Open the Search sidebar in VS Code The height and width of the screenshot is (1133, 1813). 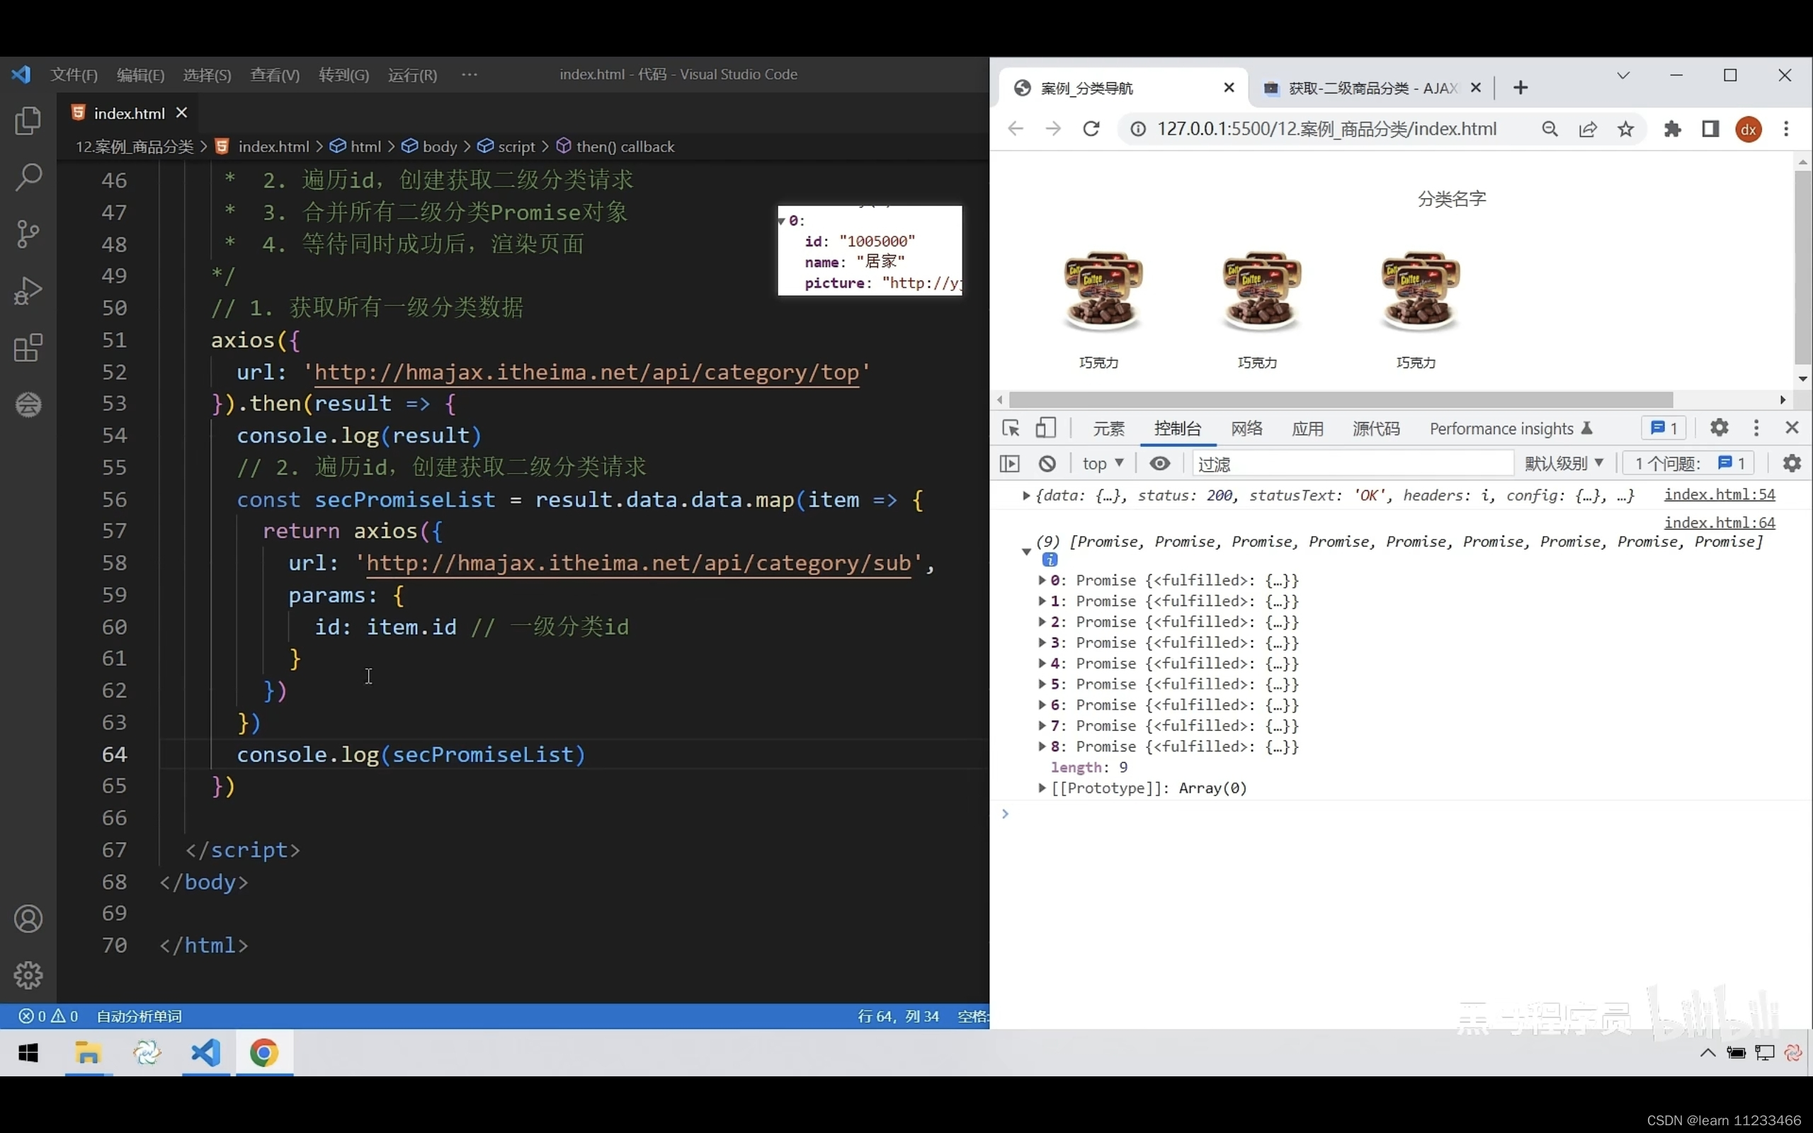[x=28, y=178]
